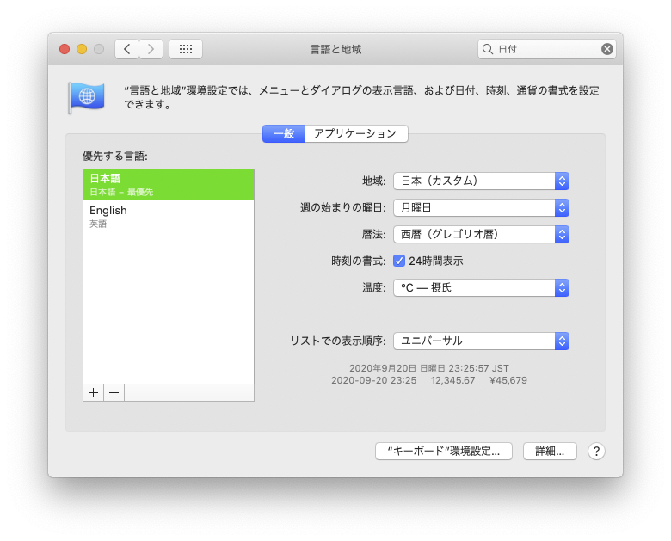This screenshot has height=541, width=671.
Task: Add a language with the plus button
Action: pos(93,392)
